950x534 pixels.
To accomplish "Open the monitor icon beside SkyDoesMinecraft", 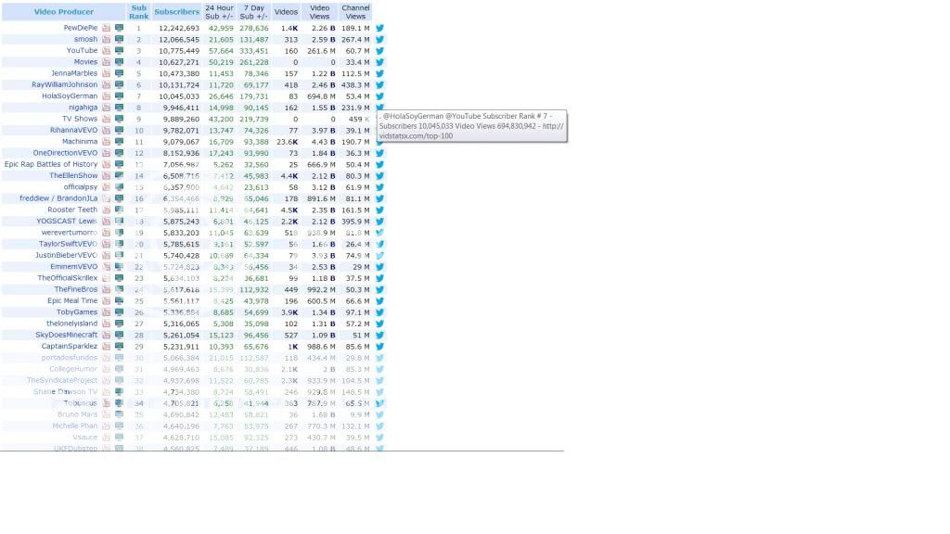I will tap(120, 336).
